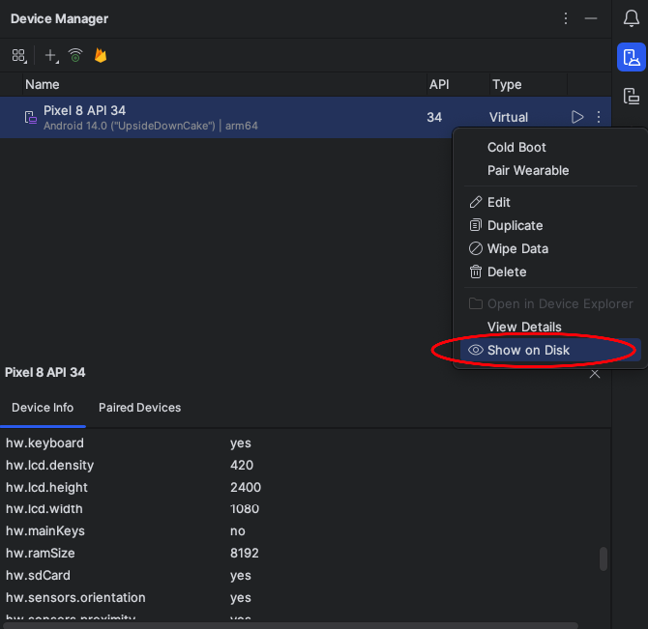Image resolution: width=648 pixels, height=629 pixels.
Task: Click Show on Disk menu item
Action: pyautogui.click(x=550, y=350)
